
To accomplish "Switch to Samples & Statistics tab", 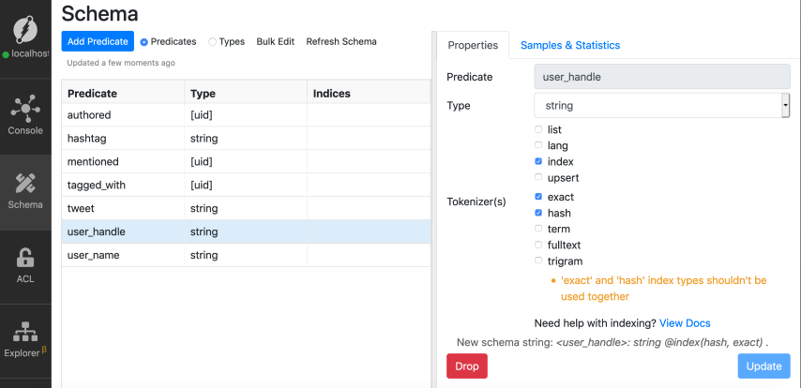I will click(569, 45).
